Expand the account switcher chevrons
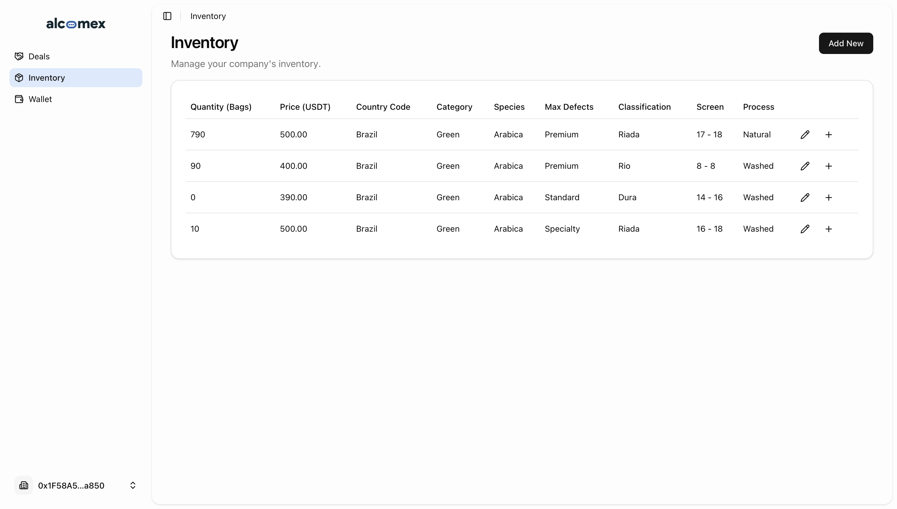 (133, 485)
